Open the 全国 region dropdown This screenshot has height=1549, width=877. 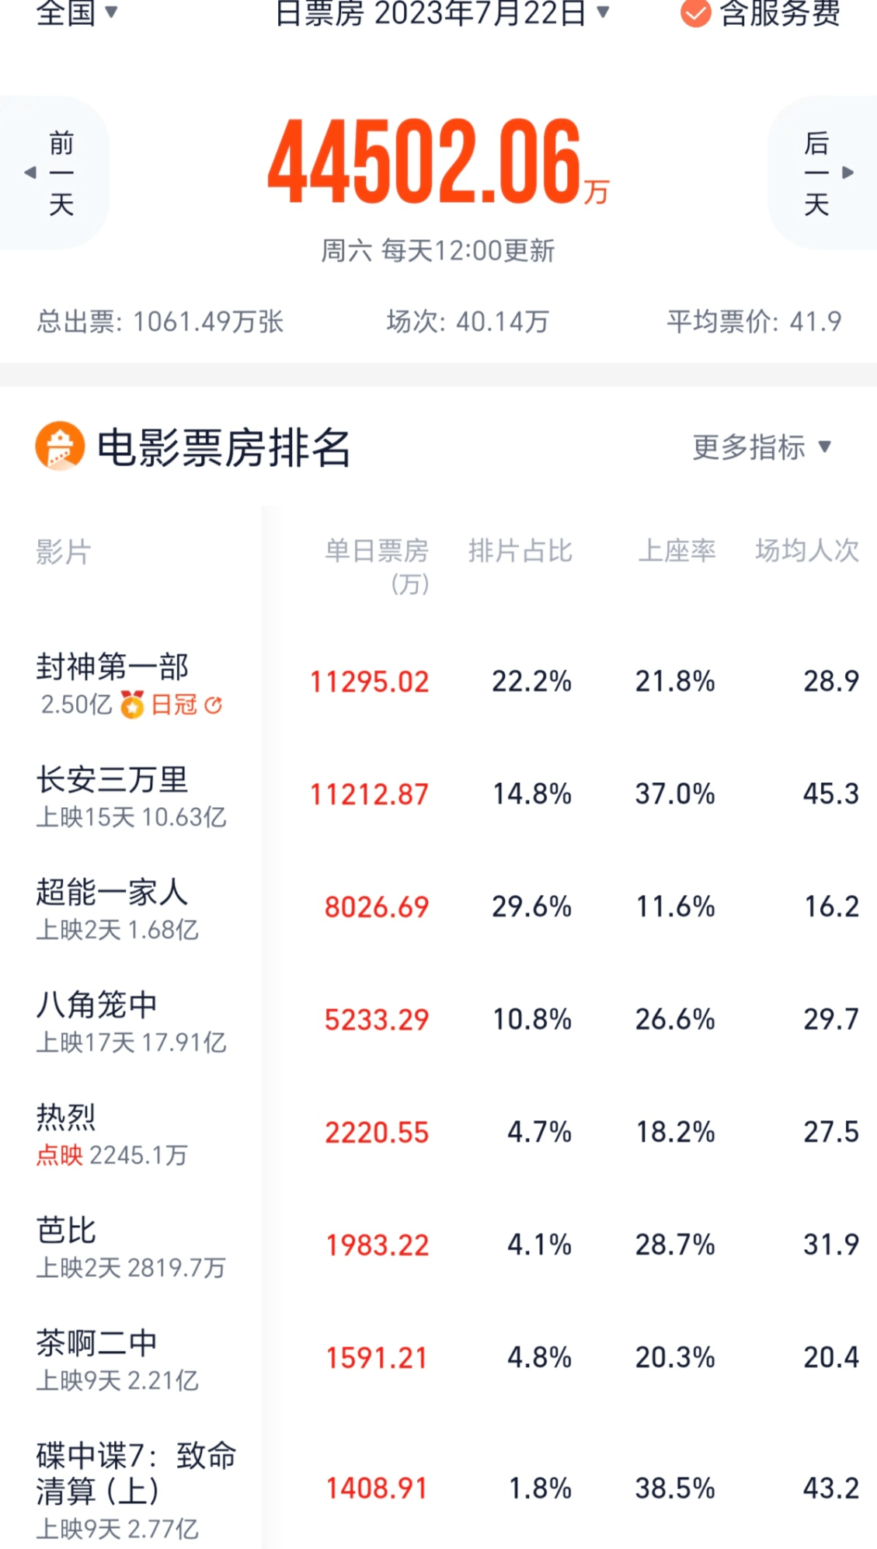click(x=76, y=12)
